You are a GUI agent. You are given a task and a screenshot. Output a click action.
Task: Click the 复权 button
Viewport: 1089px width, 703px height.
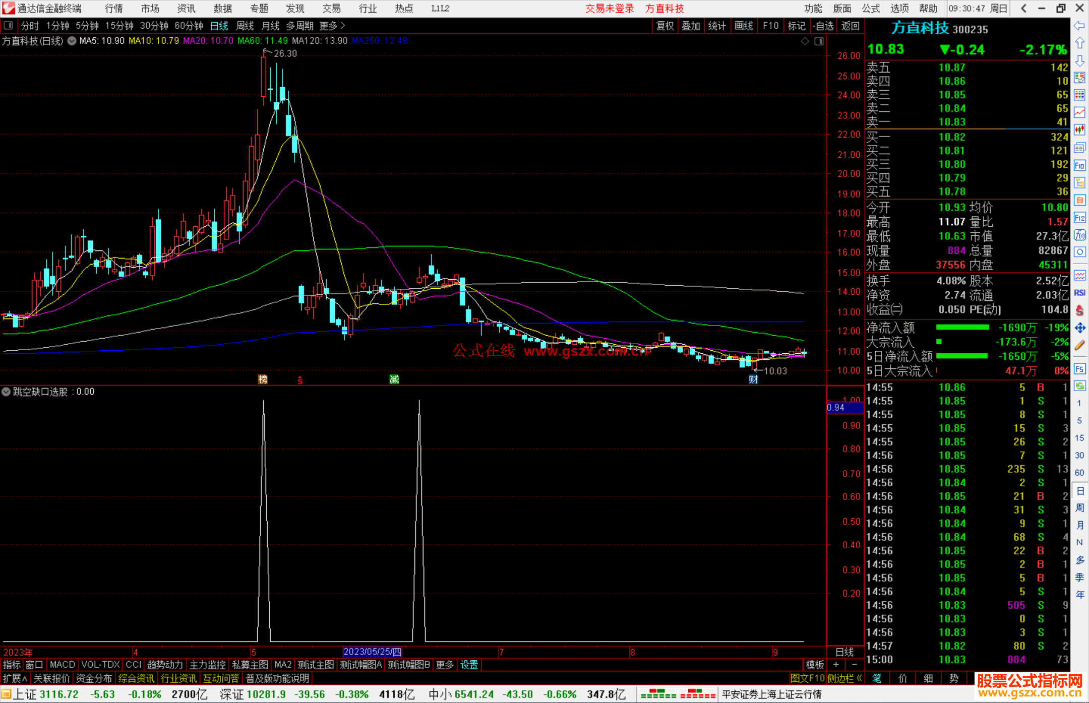(x=664, y=26)
